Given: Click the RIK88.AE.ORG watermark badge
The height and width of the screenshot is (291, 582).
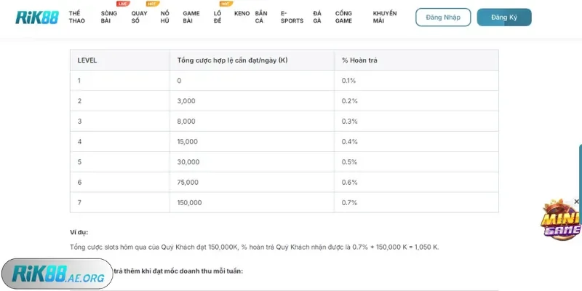Looking at the screenshot, I should coord(57,274).
